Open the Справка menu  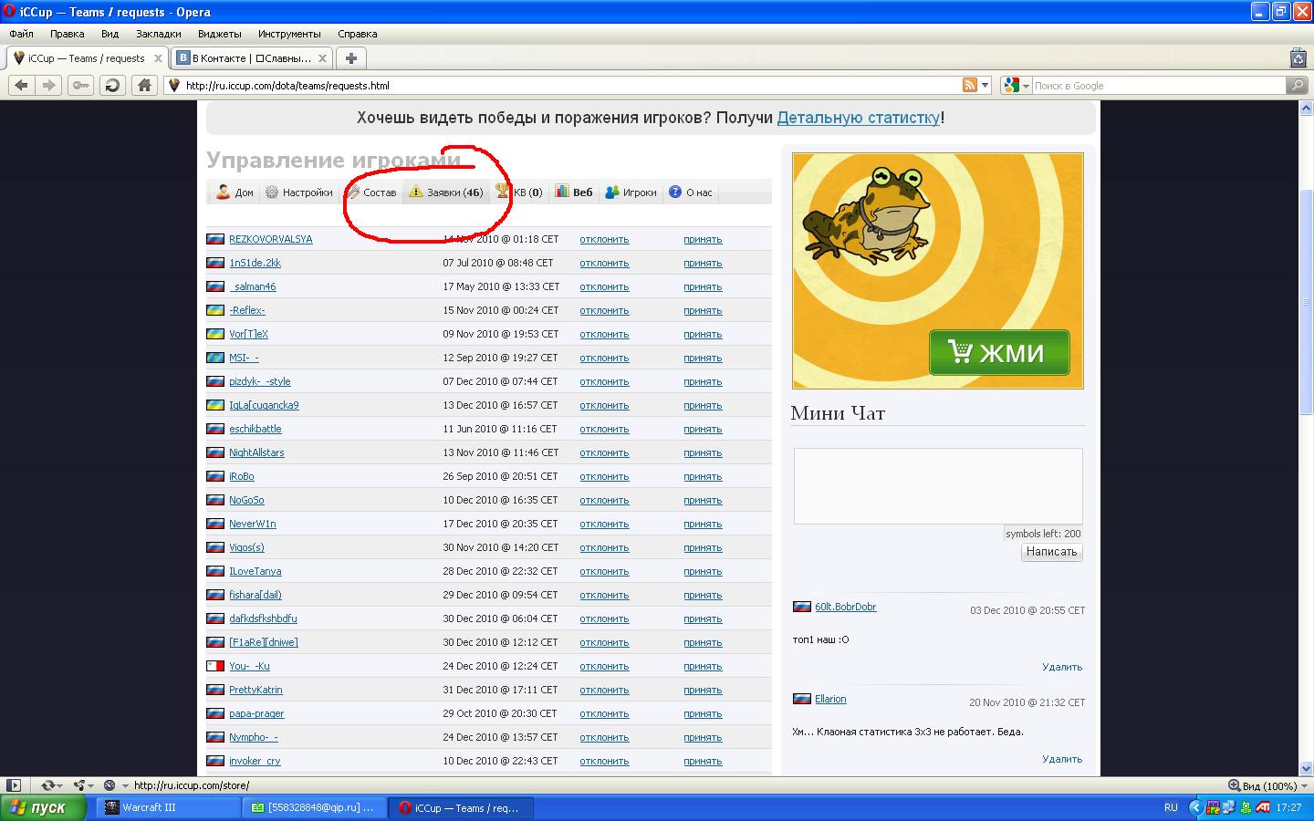coord(358,34)
